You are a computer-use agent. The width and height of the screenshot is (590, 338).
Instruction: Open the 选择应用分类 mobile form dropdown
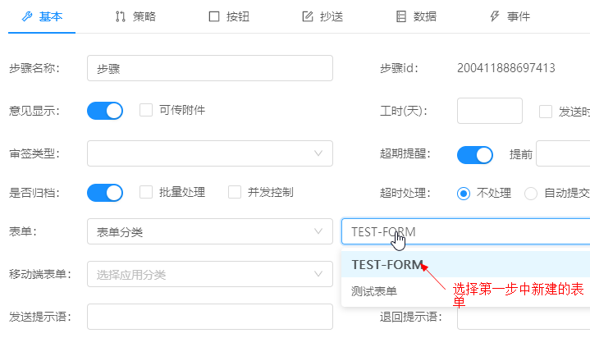click(210, 274)
